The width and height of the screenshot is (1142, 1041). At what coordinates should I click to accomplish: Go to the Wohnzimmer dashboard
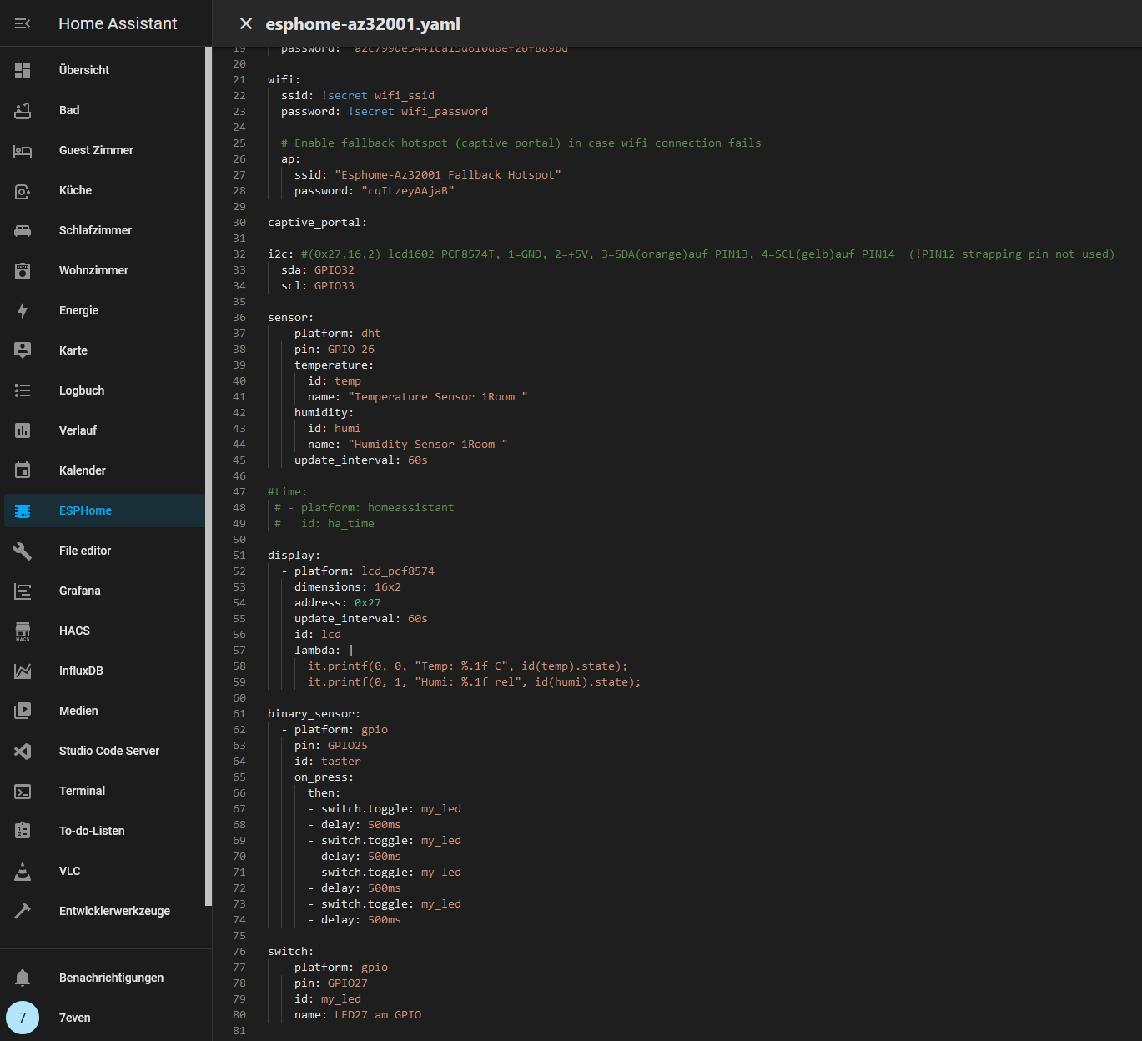104,270
